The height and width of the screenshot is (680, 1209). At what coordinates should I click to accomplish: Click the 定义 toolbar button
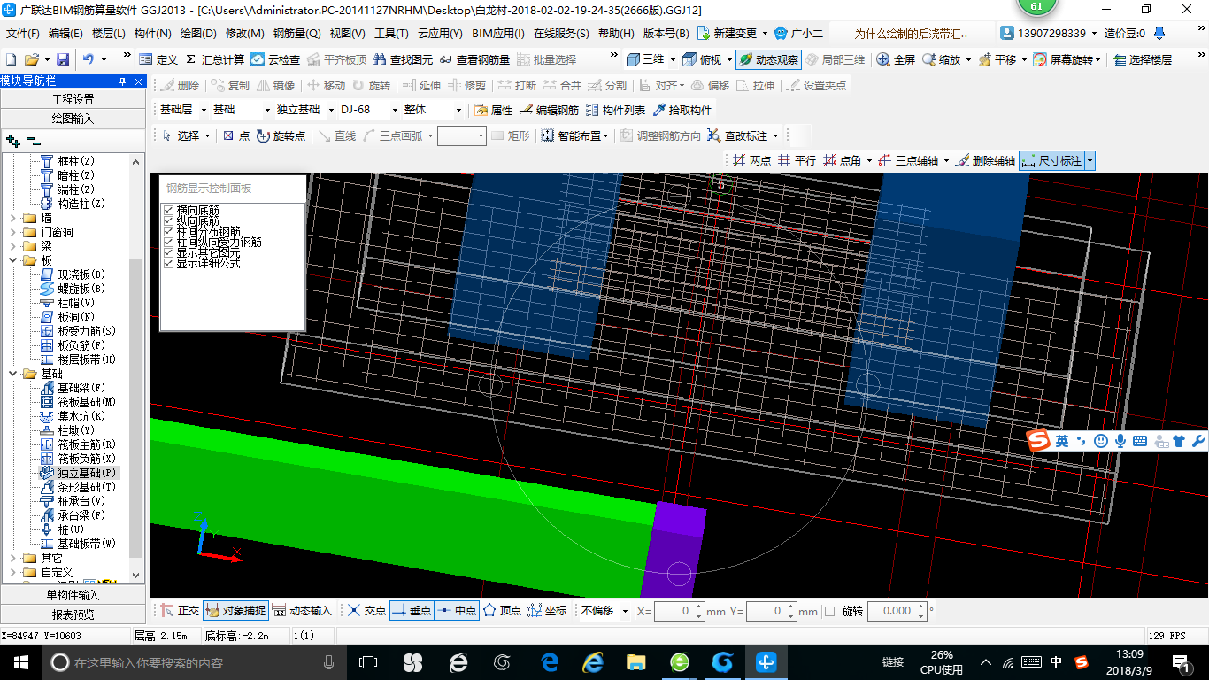point(159,59)
